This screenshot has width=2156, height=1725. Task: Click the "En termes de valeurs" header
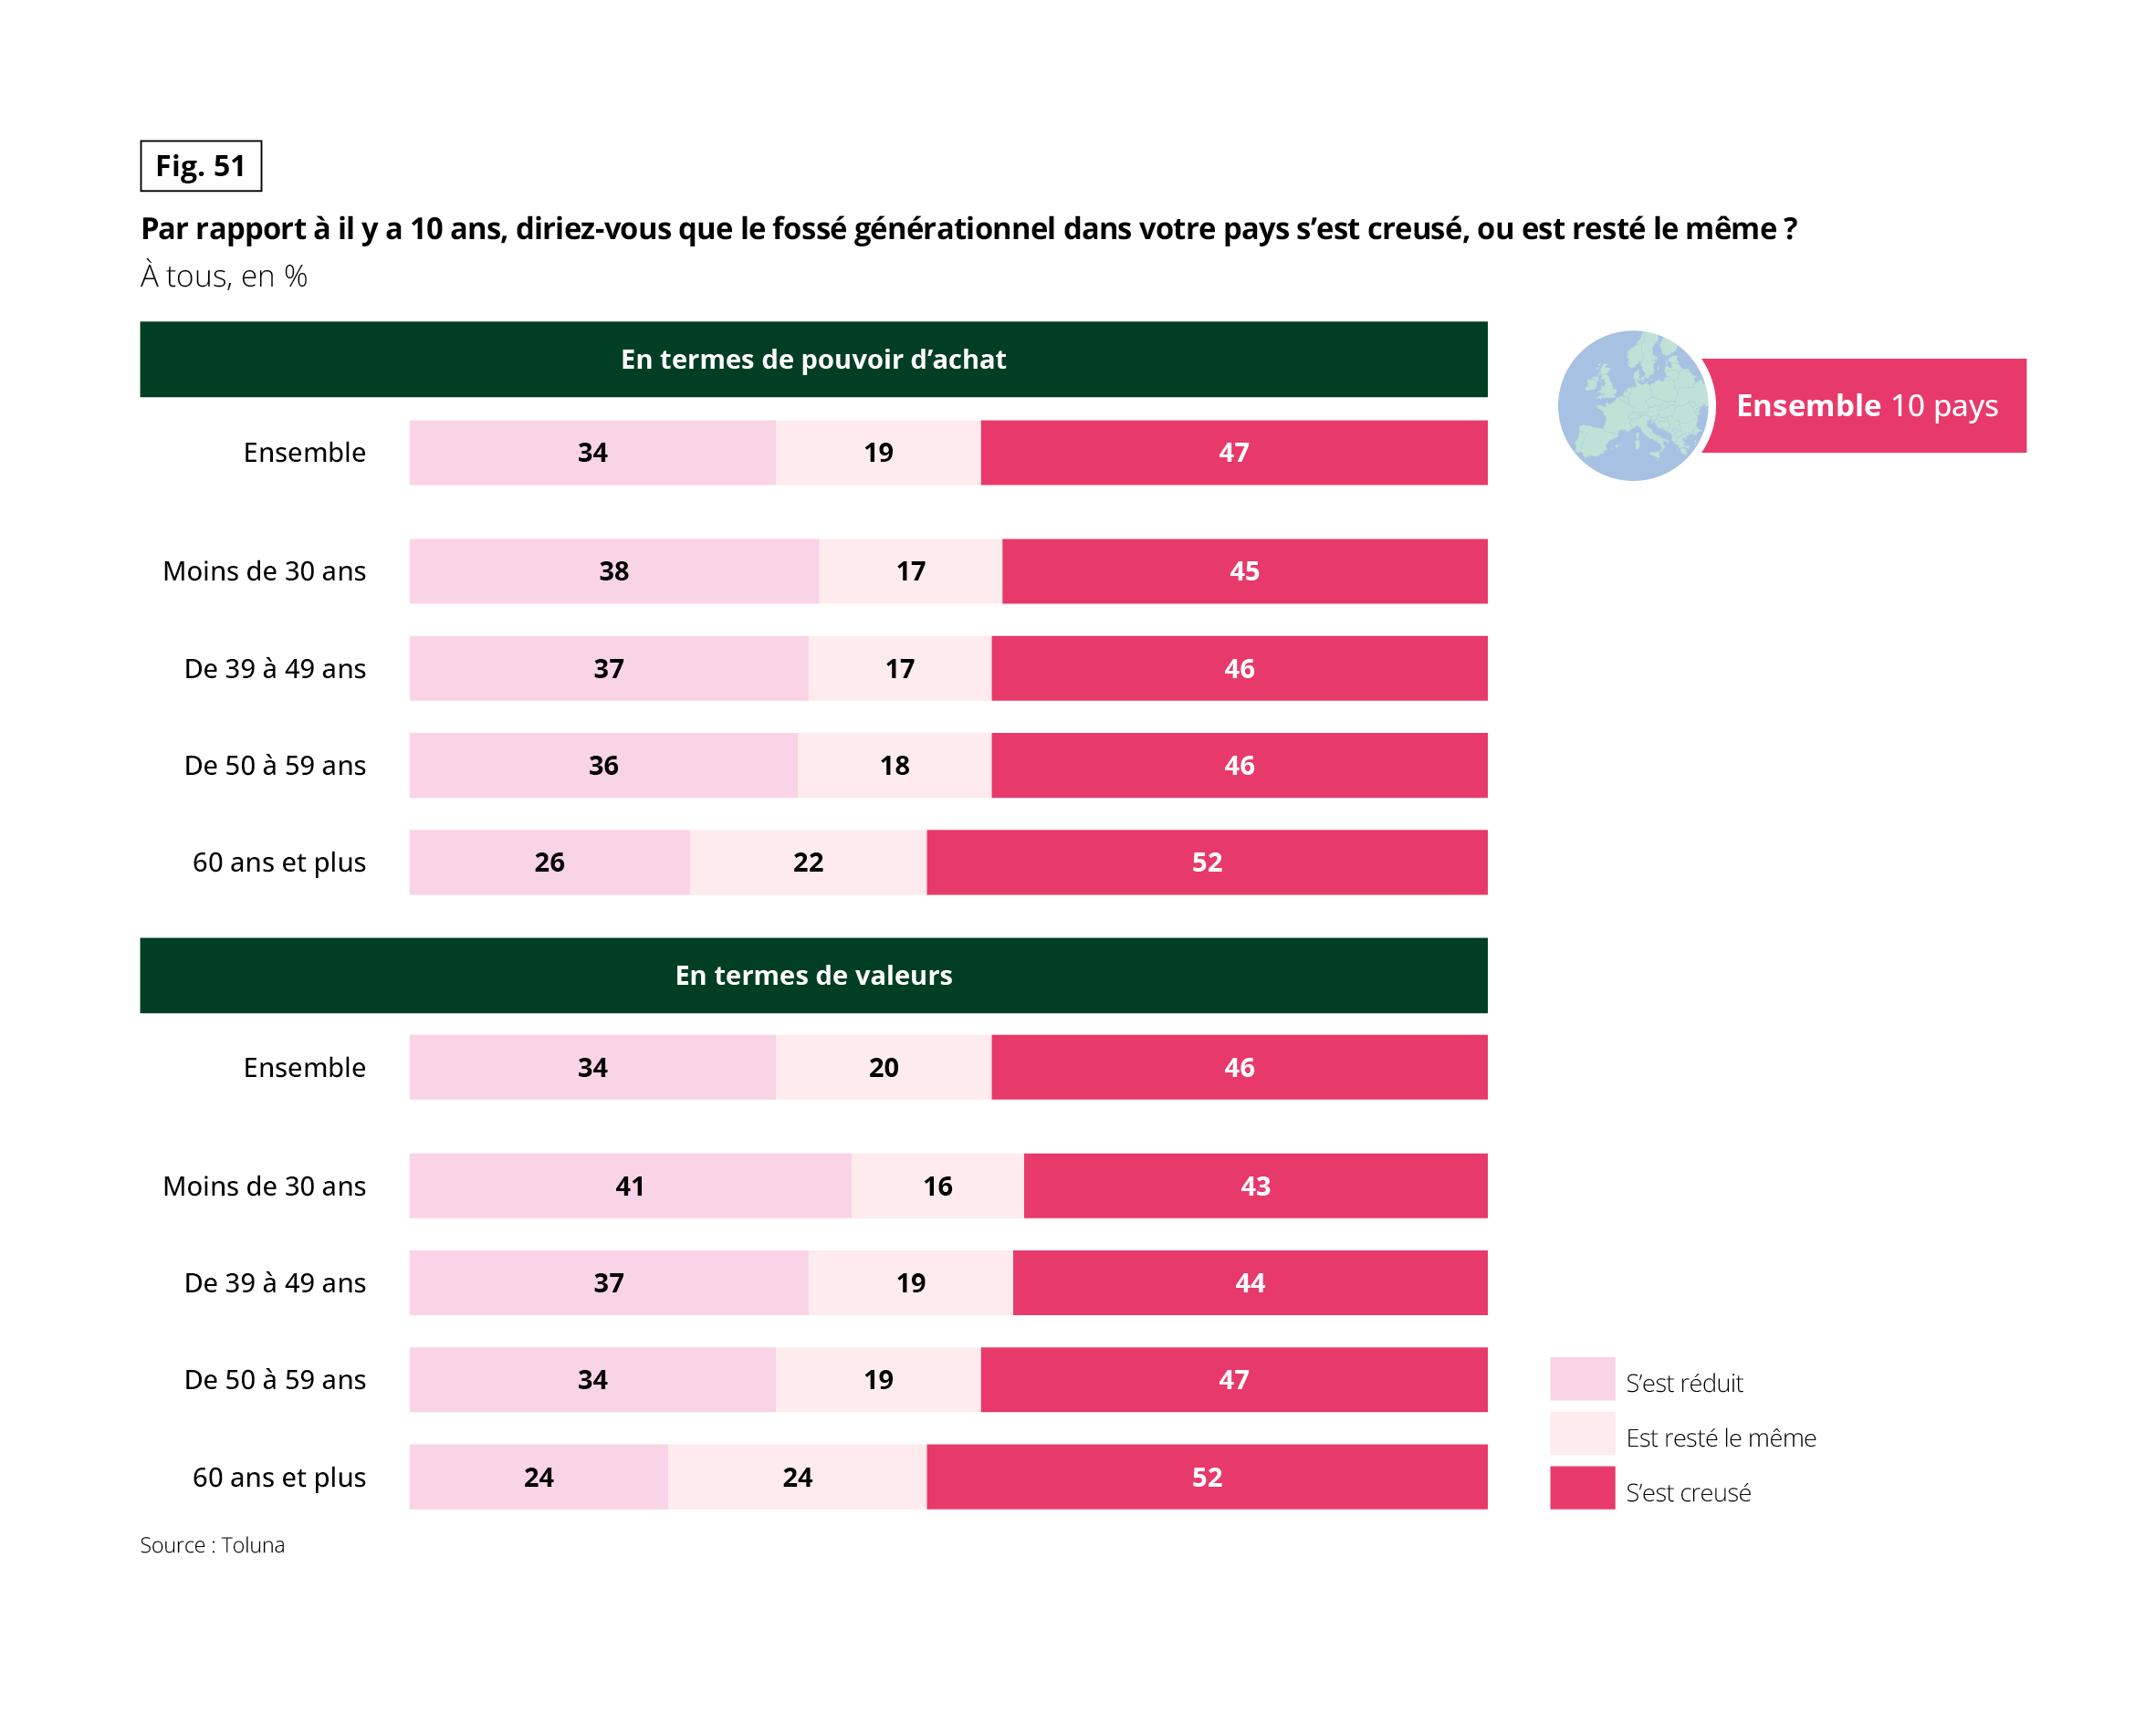pyautogui.click(x=813, y=975)
